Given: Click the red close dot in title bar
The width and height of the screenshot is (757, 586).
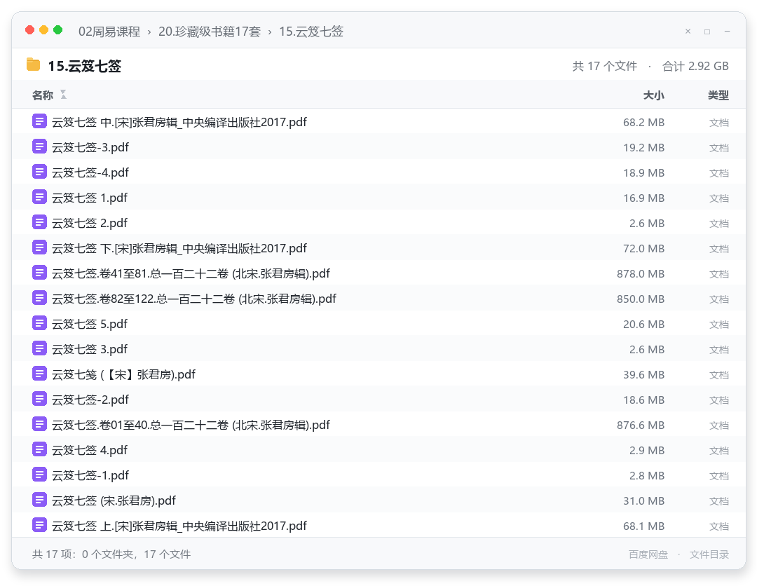Looking at the screenshot, I should point(30,30).
